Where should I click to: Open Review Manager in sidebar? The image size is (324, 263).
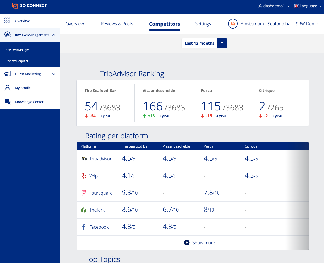pos(17,50)
